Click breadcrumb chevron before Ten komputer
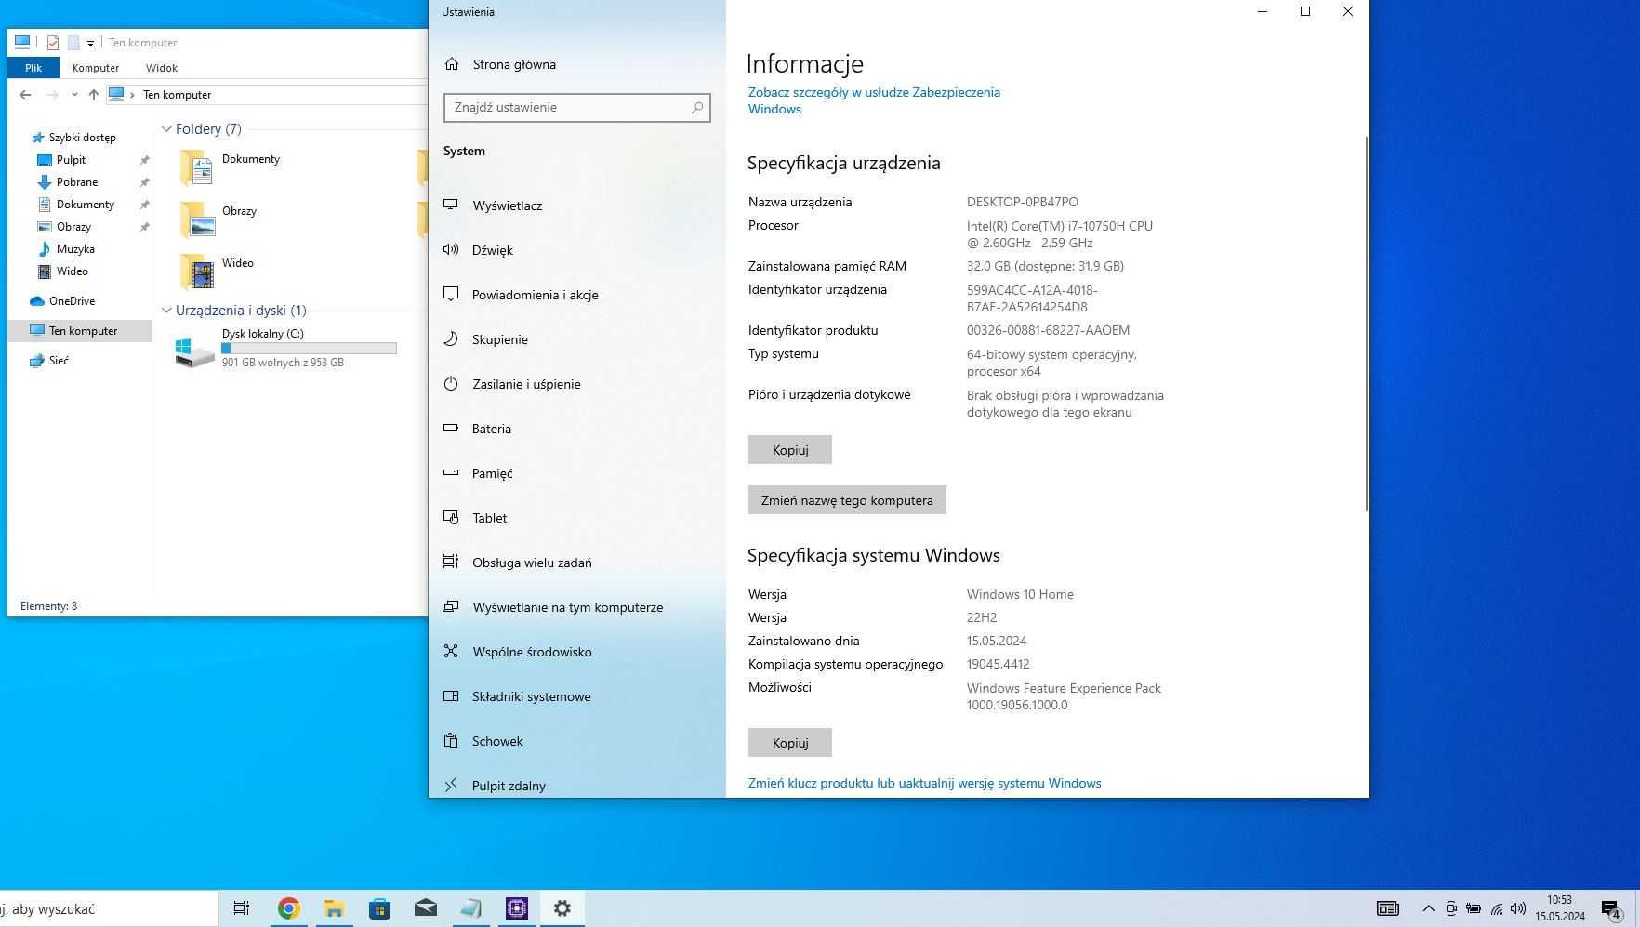Screen dimensions: 1640x927 [x=132, y=95]
